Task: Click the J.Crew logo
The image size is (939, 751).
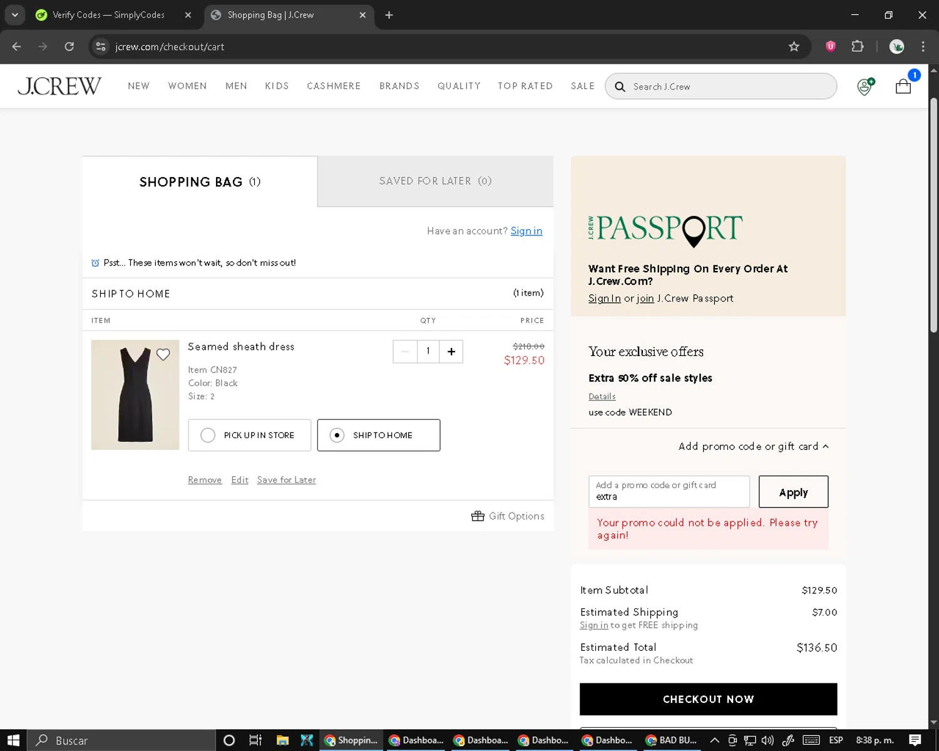Action: [x=59, y=86]
